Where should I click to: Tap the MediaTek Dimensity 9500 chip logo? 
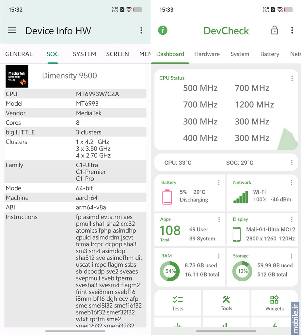tap(17, 76)
